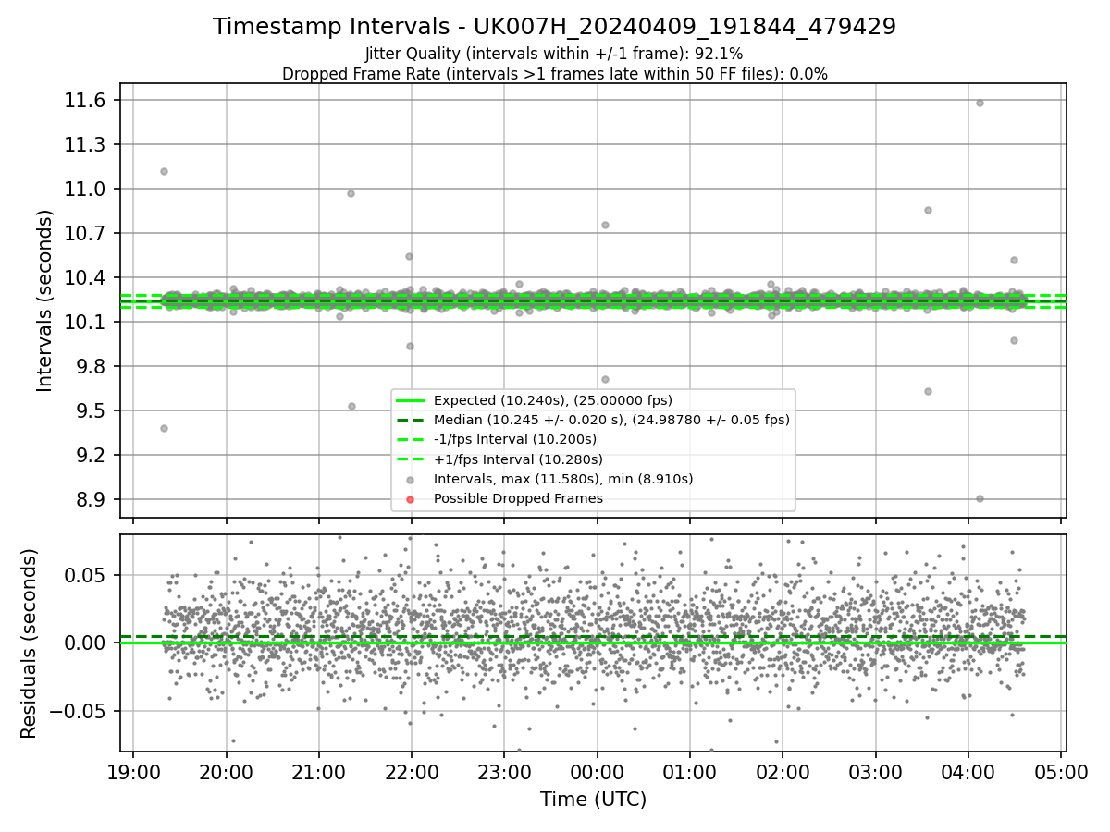Viewport: 1110px width, 832px height.
Task: Select legend entry 'Intervals, max (11.580s), min (8.910s)'
Action: pos(562,479)
